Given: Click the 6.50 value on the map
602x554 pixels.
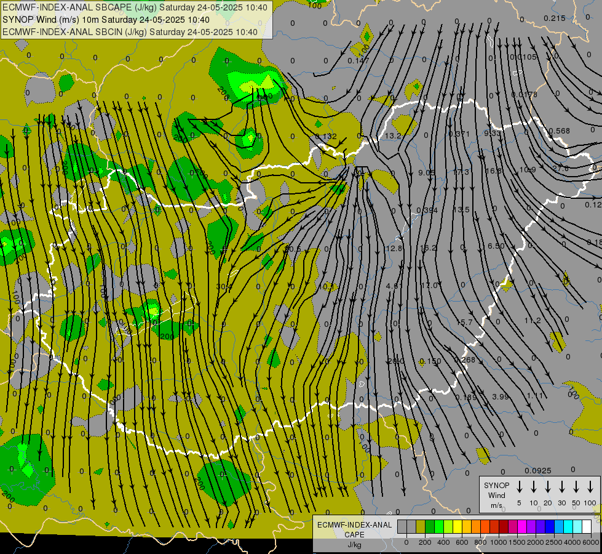Looking at the screenshot, I should (x=496, y=246).
